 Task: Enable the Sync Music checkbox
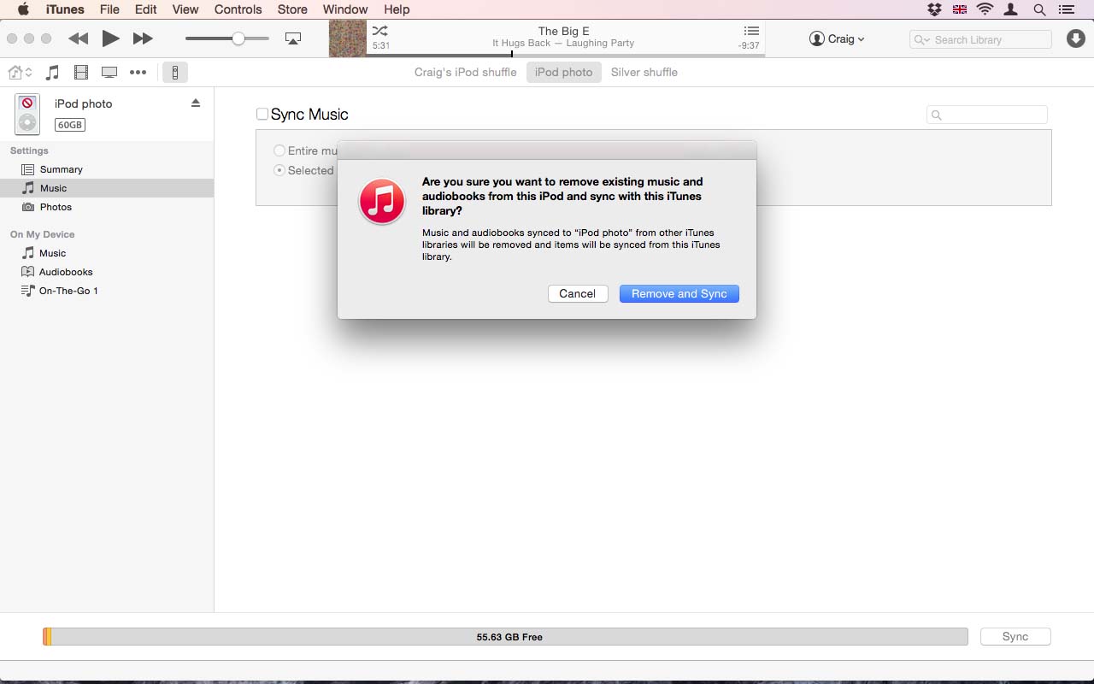pyautogui.click(x=262, y=114)
